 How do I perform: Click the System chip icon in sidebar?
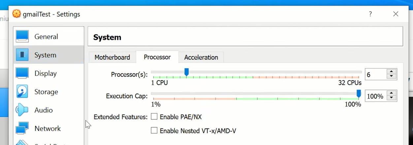[x=22, y=55]
